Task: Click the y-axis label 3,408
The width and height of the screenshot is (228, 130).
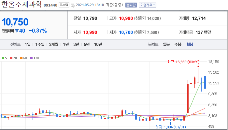Action: pos(213,116)
